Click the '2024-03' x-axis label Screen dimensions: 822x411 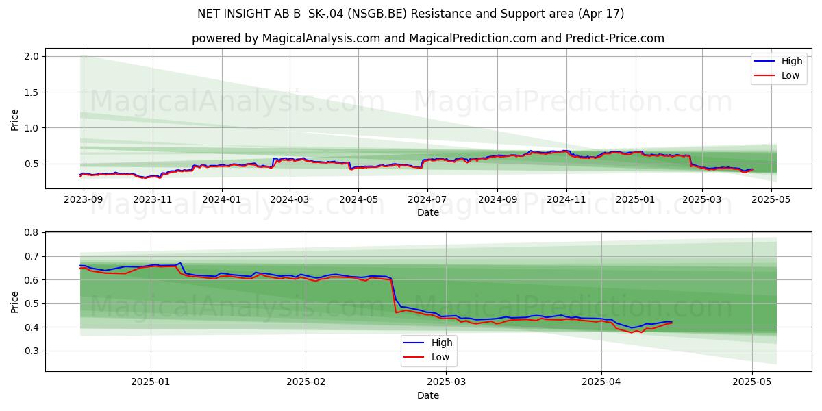(290, 200)
